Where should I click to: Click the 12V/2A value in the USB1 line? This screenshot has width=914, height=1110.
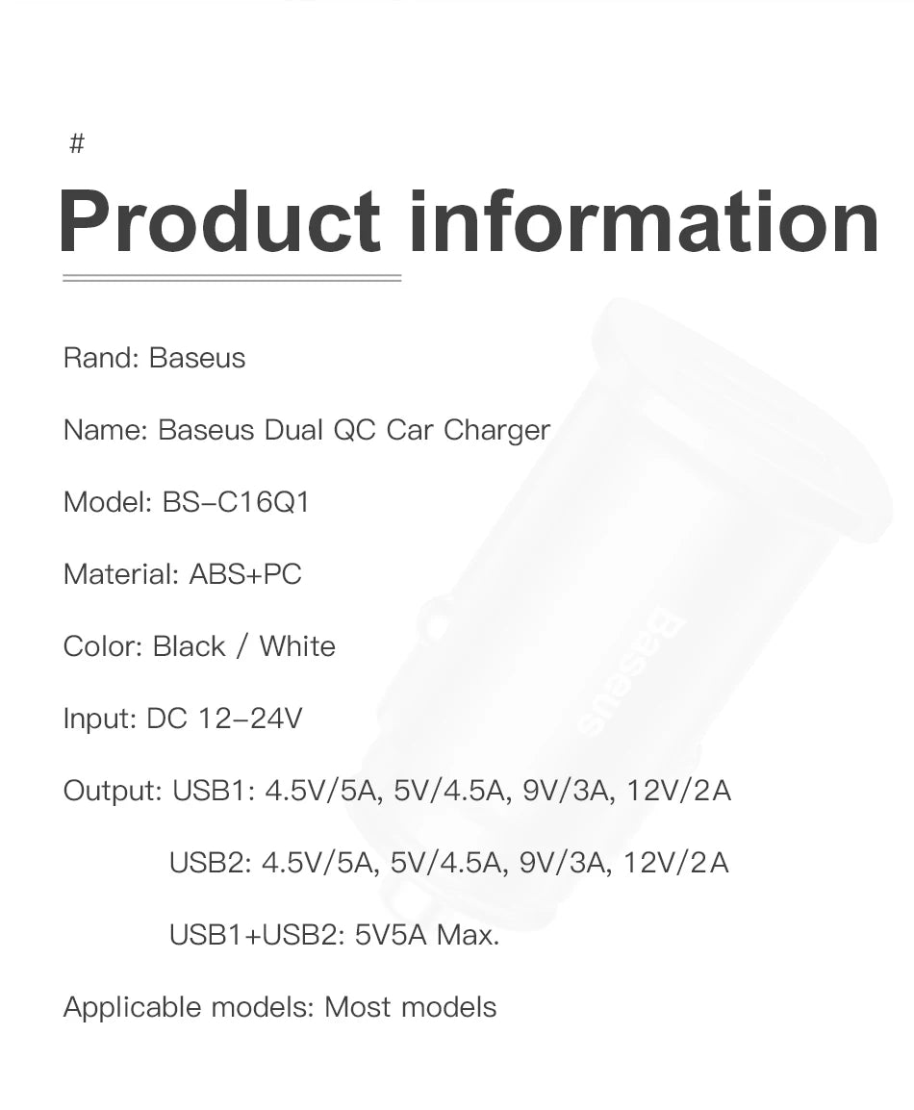pyautogui.click(x=678, y=791)
